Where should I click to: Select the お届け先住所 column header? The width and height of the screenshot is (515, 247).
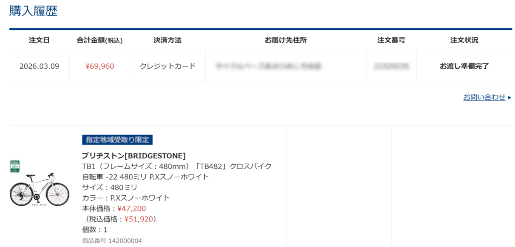pyautogui.click(x=286, y=40)
